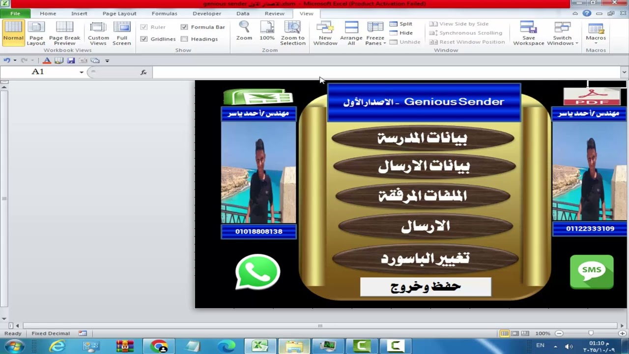Image resolution: width=629 pixels, height=354 pixels.
Task: Toggle the Headings checkbox
Action: [x=184, y=39]
